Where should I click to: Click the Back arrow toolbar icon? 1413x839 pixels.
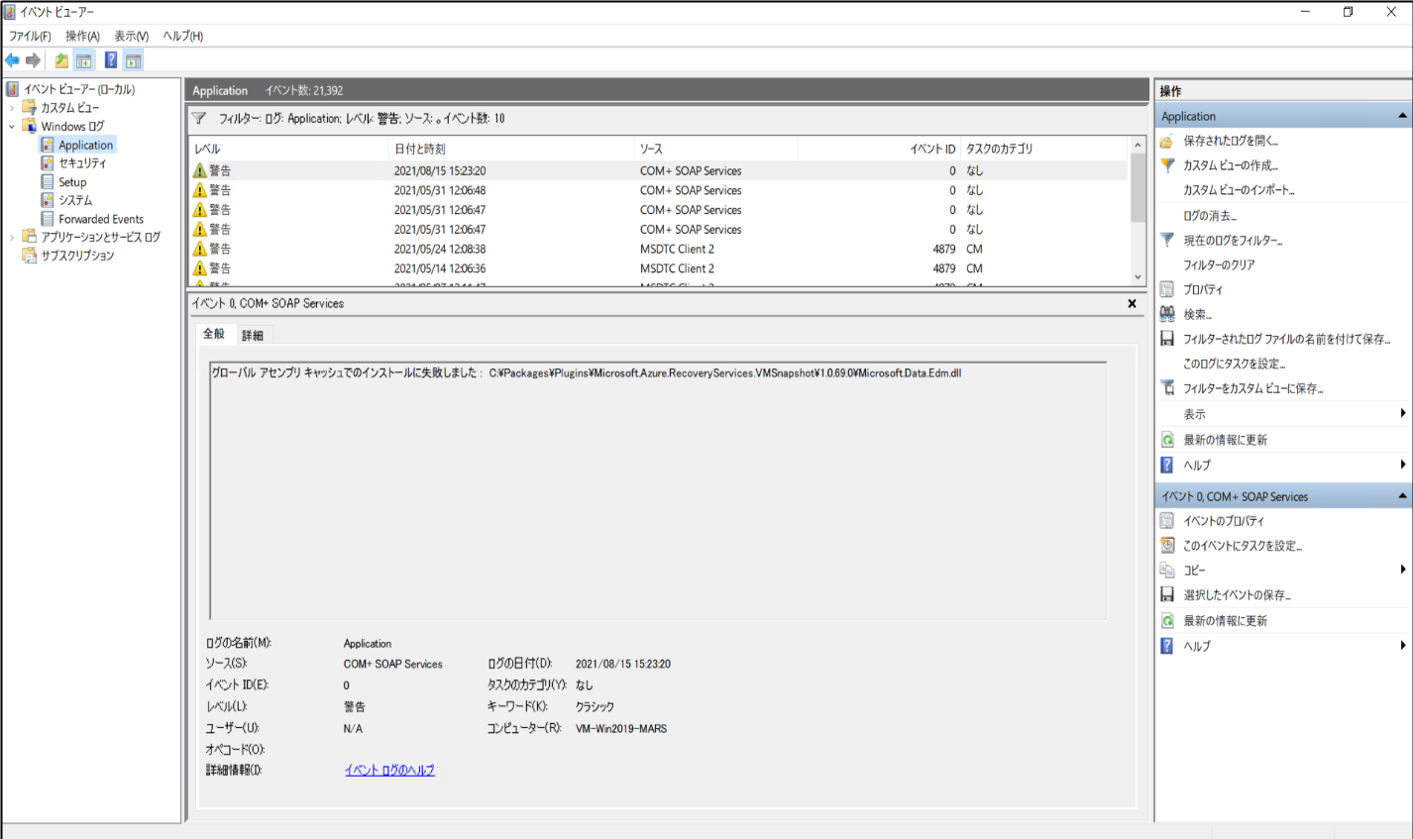pyautogui.click(x=12, y=60)
